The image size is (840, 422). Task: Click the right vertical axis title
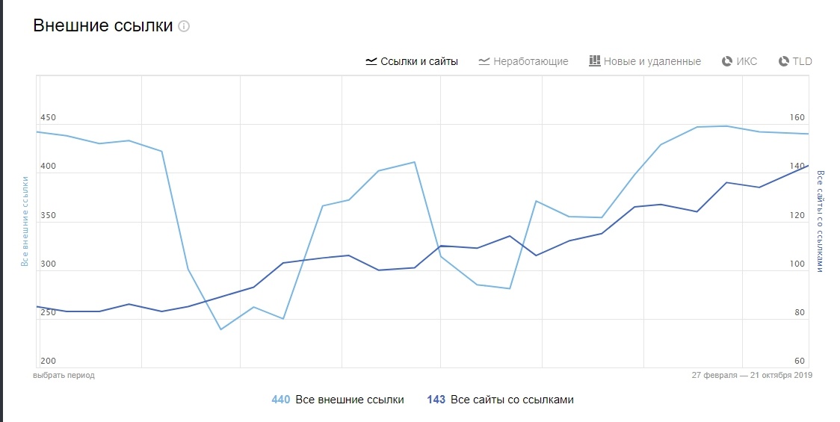(x=820, y=221)
